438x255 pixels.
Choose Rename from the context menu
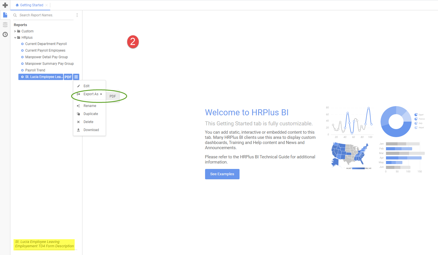click(x=90, y=106)
